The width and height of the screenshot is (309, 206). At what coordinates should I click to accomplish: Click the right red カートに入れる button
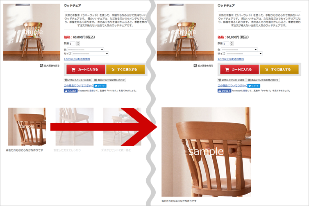(x=239, y=69)
